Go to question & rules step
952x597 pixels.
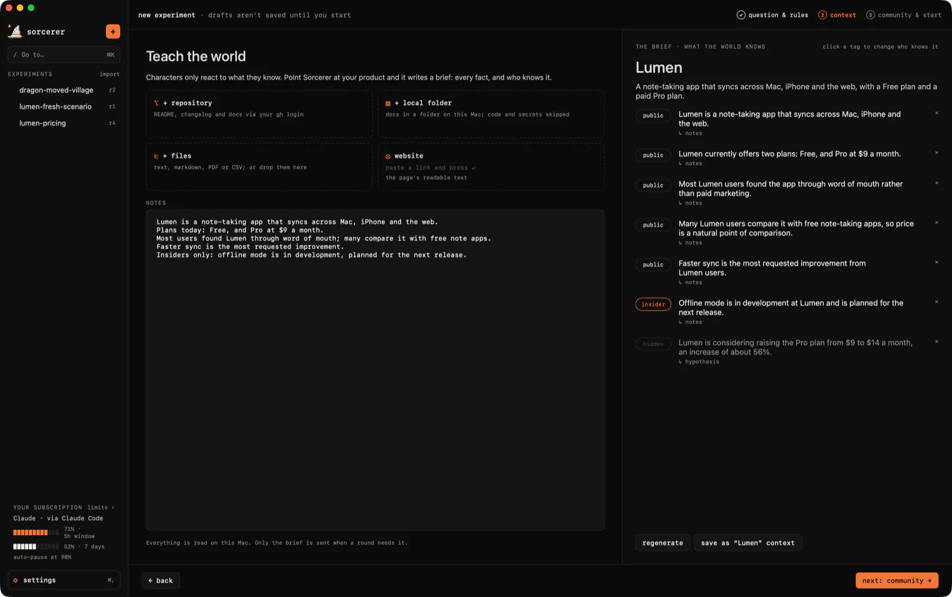[772, 15]
